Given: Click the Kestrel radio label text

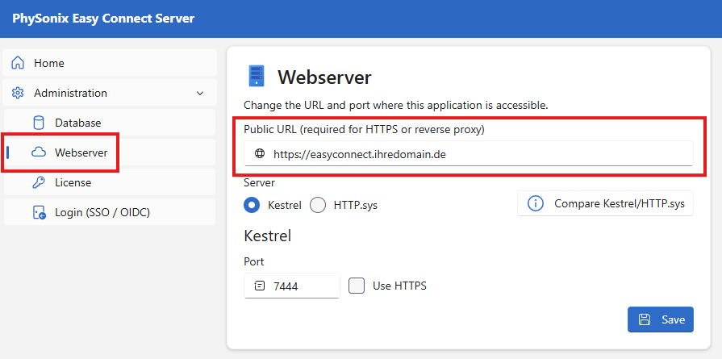Looking at the screenshot, I should click(x=285, y=205).
